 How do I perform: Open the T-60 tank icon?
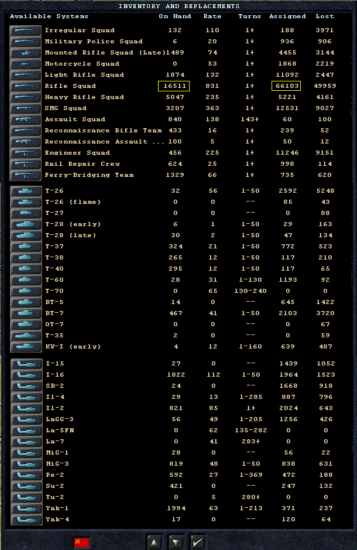[26, 280]
